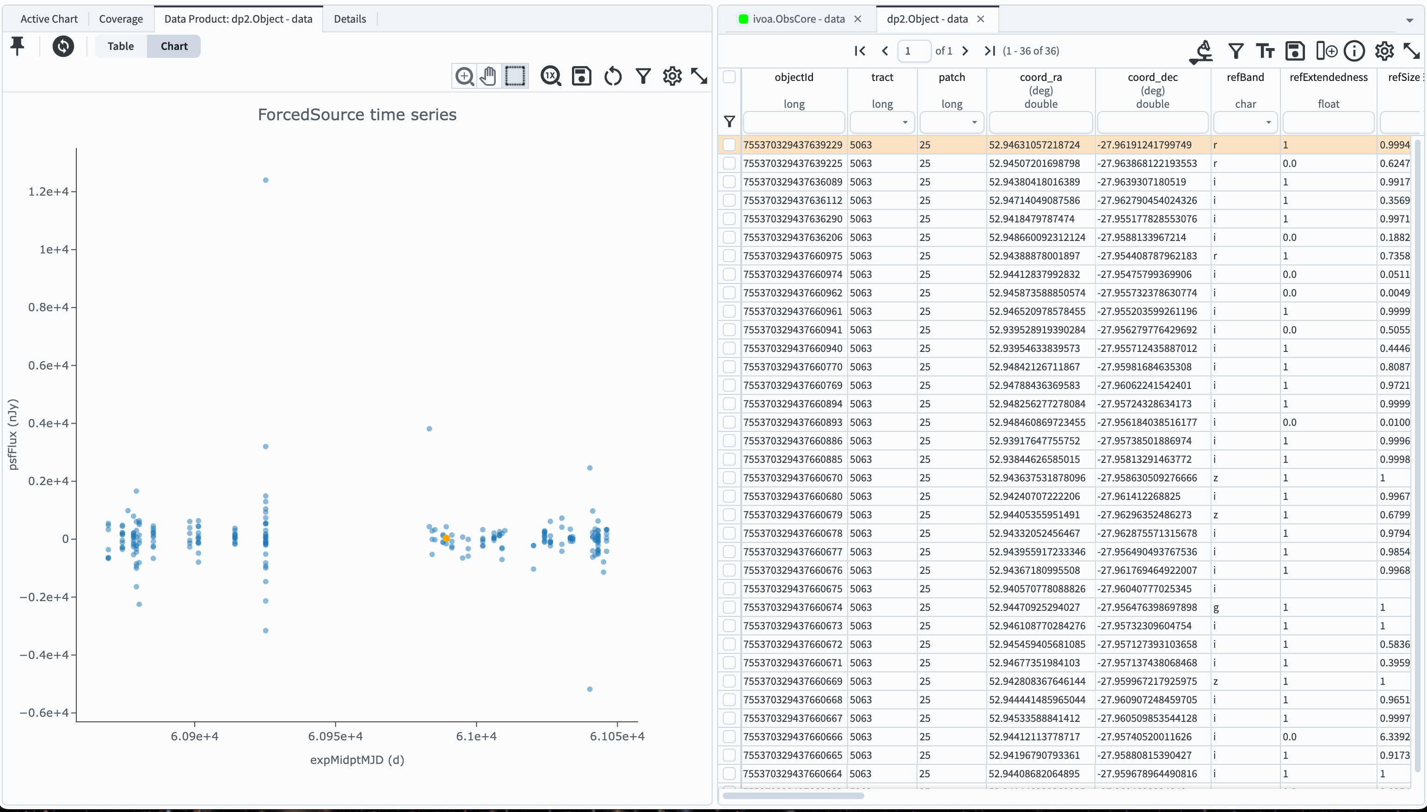
Task: Toggle table filters in toolbar
Action: click(x=1236, y=51)
